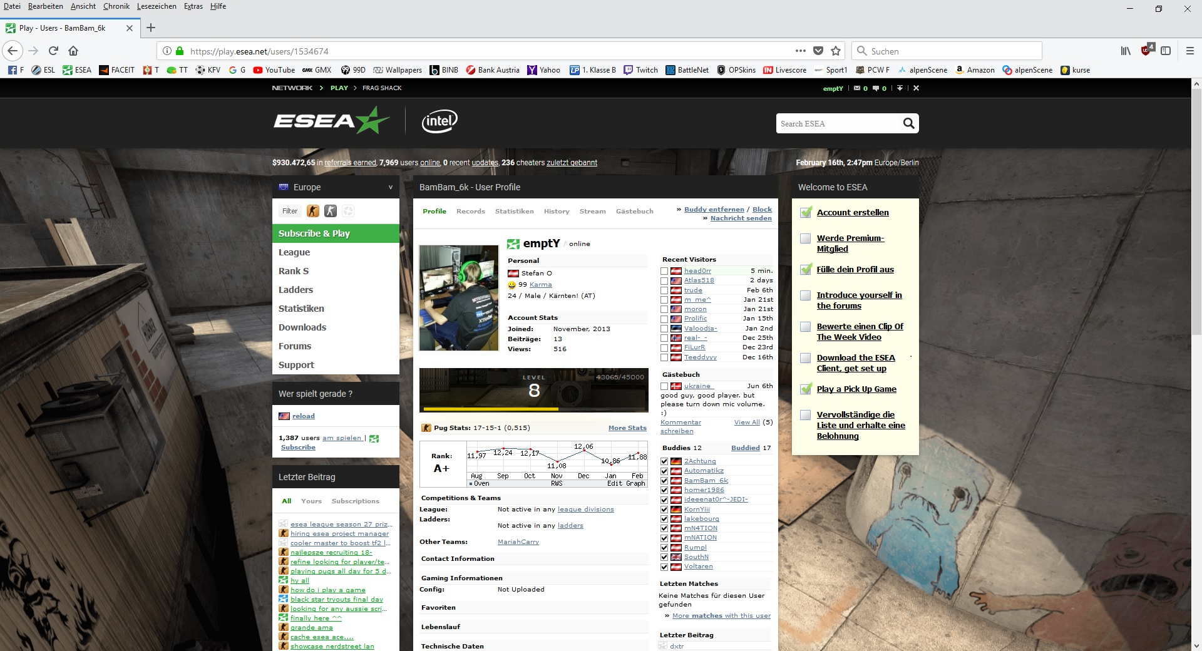Open the Firefox library
The width and height of the screenshot is (1202, 651).
click(x=1126, y=51)
